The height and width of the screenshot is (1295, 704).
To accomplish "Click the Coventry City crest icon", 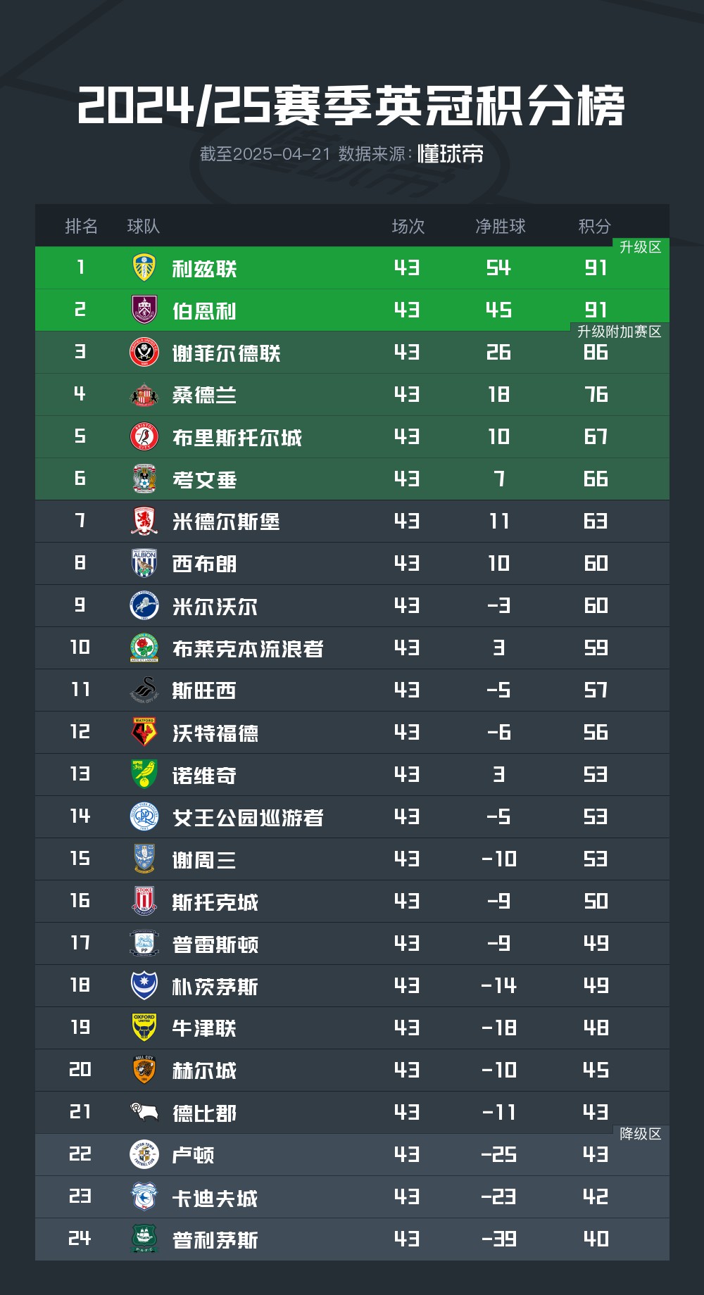I will (144, 479).
